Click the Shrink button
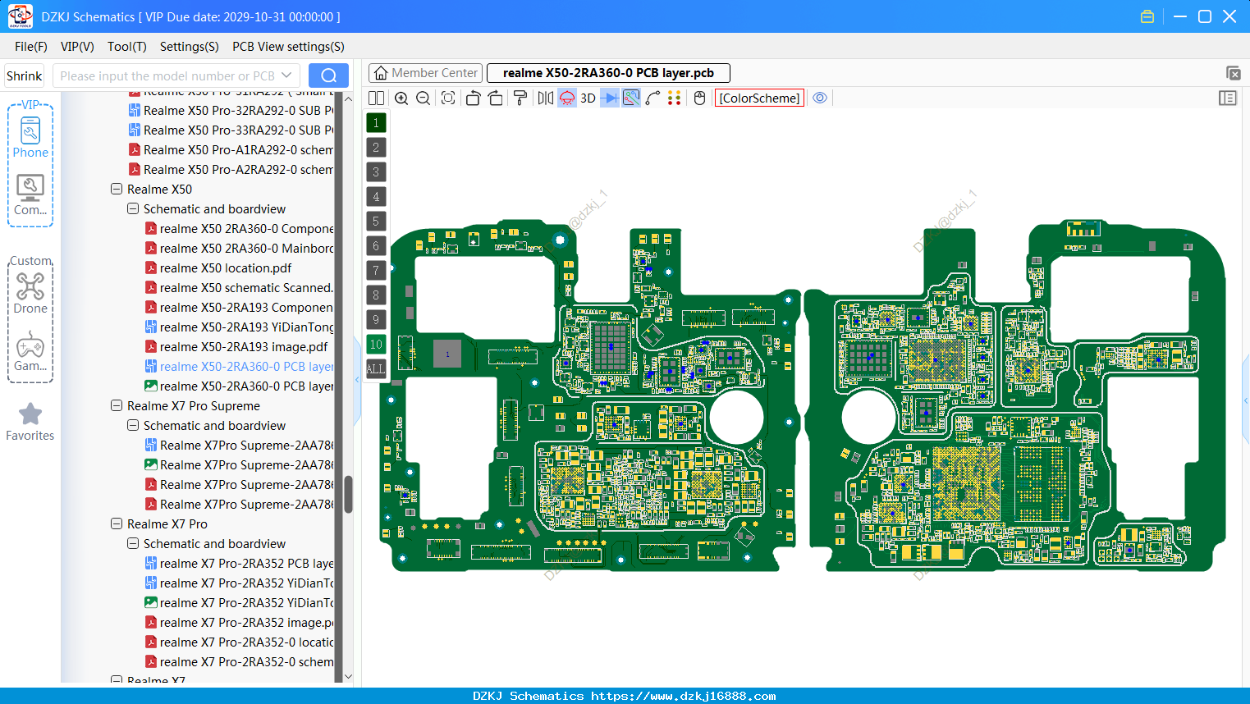Viewport: 1250px width, 704px height. pos(25,75)
